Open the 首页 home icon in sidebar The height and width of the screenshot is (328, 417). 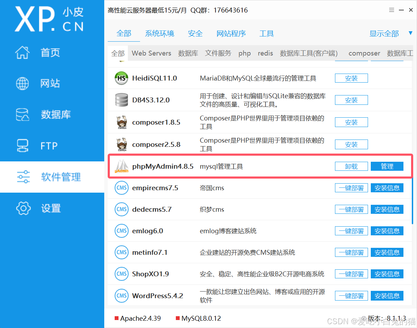click(23, 52)
